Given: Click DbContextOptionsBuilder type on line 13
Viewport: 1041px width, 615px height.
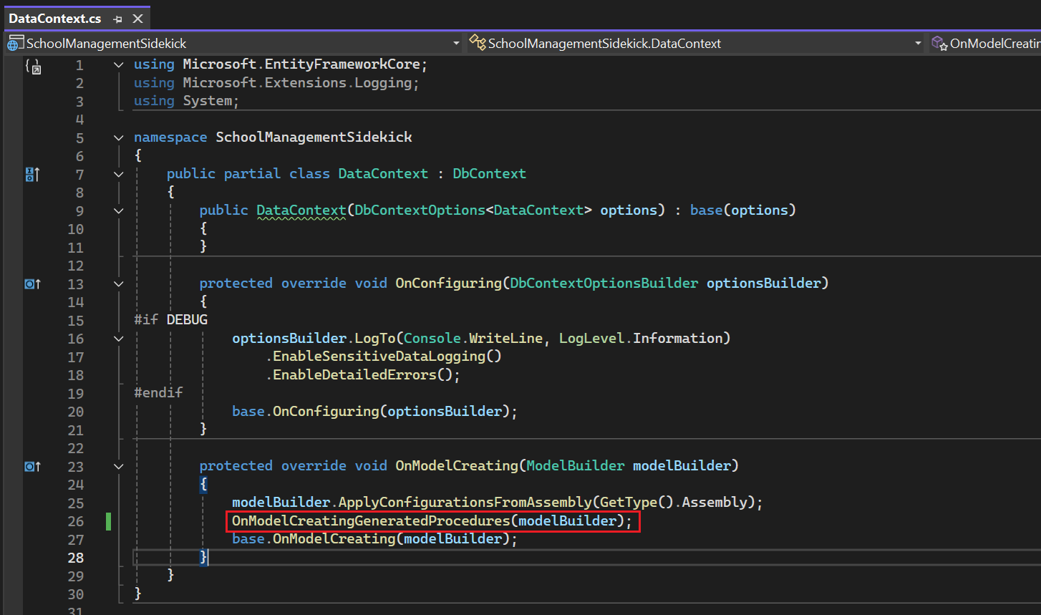Looking at the screenshot, I should (604, 284).
